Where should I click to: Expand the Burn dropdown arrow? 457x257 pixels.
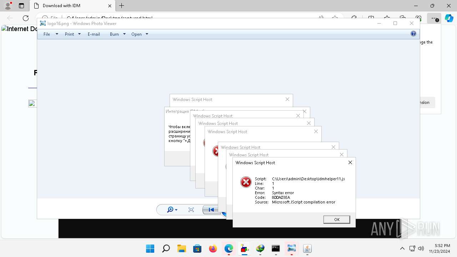click(124, 34)
